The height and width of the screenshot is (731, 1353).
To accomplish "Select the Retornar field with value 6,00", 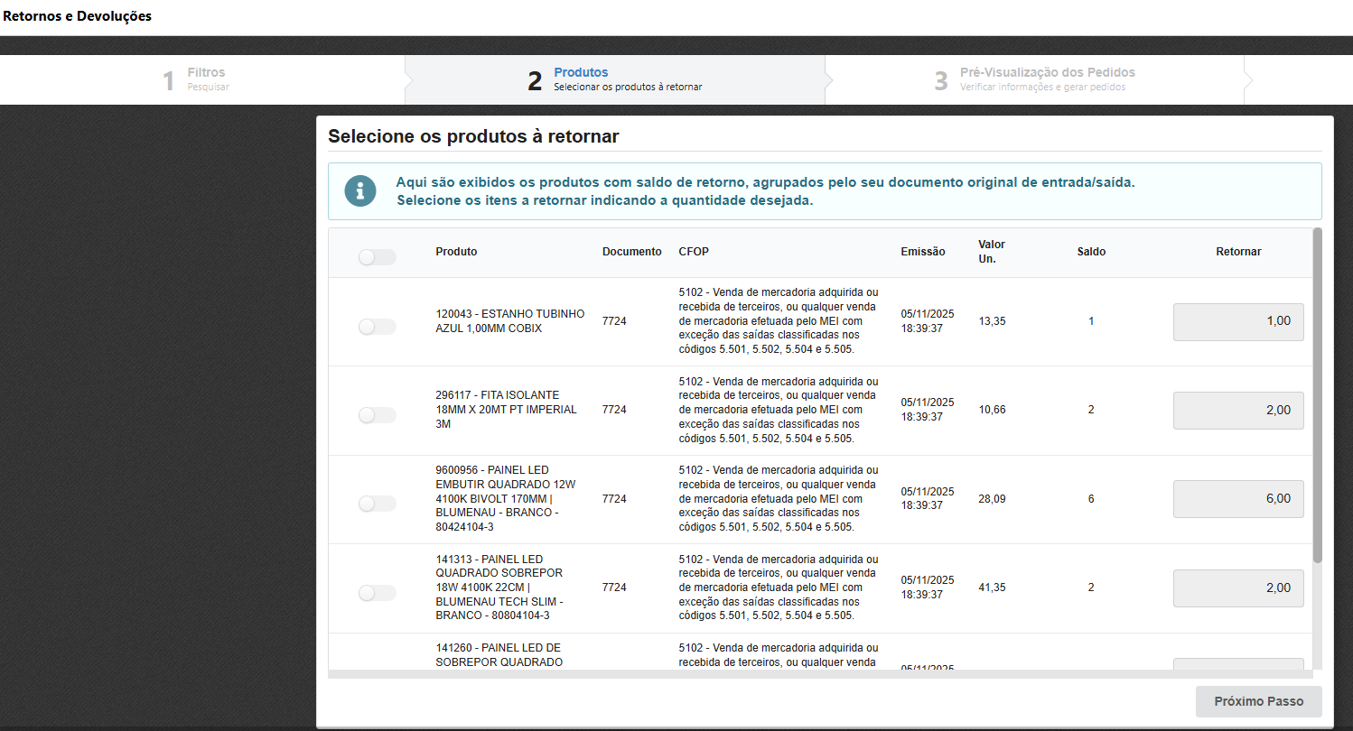I will point(1238,498).
